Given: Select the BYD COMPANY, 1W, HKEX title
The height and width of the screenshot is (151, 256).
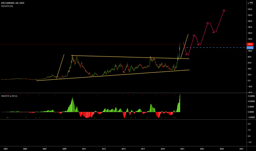Looking at the screenshot, I should pyautogui.click(x=13, y=3).
